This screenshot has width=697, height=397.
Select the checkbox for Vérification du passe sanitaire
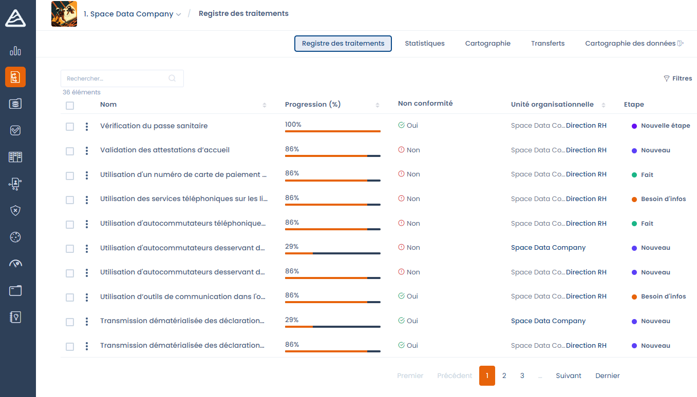tap(70, 127)
